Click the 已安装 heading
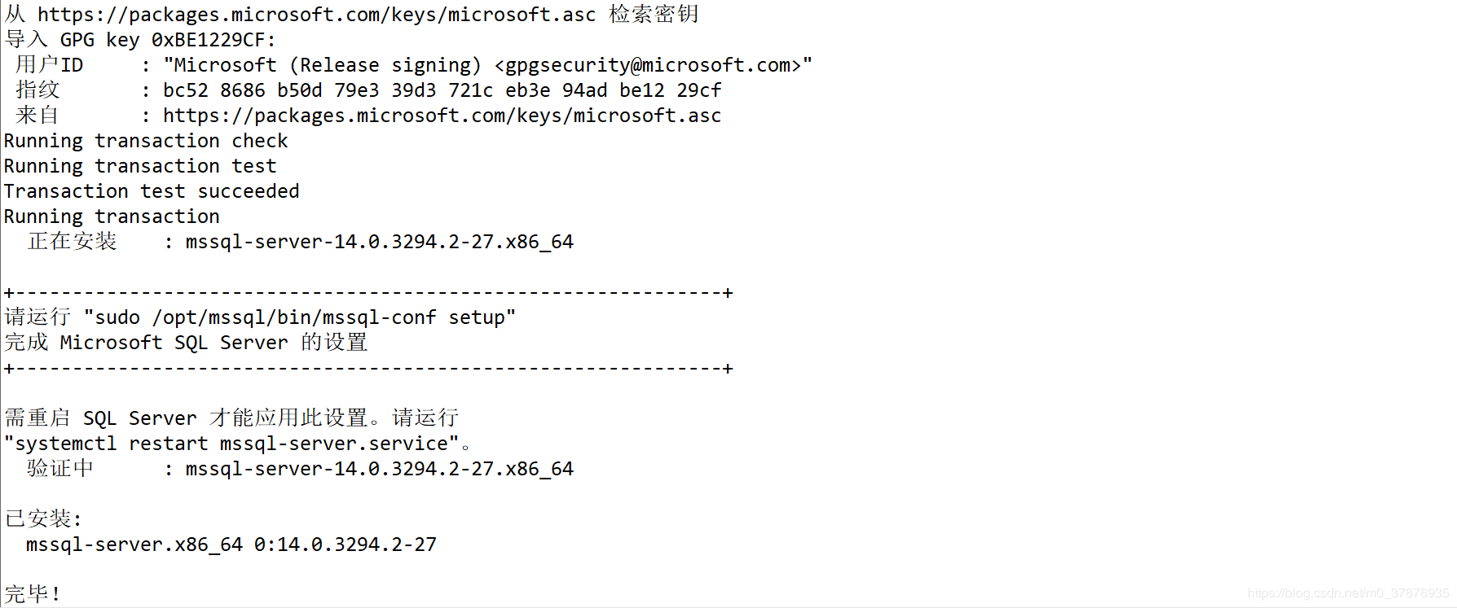Viewport: 1457px width, 608px height. 43,518
